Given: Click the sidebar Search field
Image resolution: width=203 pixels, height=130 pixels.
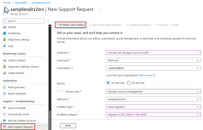Looking at the screenshot, I should (x=24, y=21).
